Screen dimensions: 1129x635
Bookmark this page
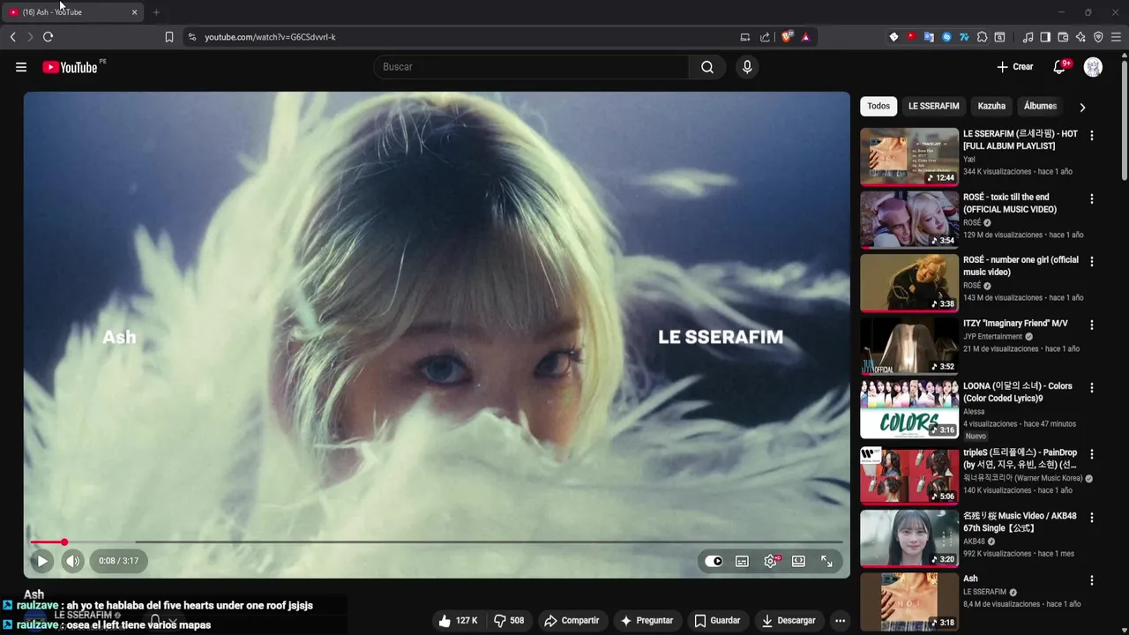click(168, 37)
